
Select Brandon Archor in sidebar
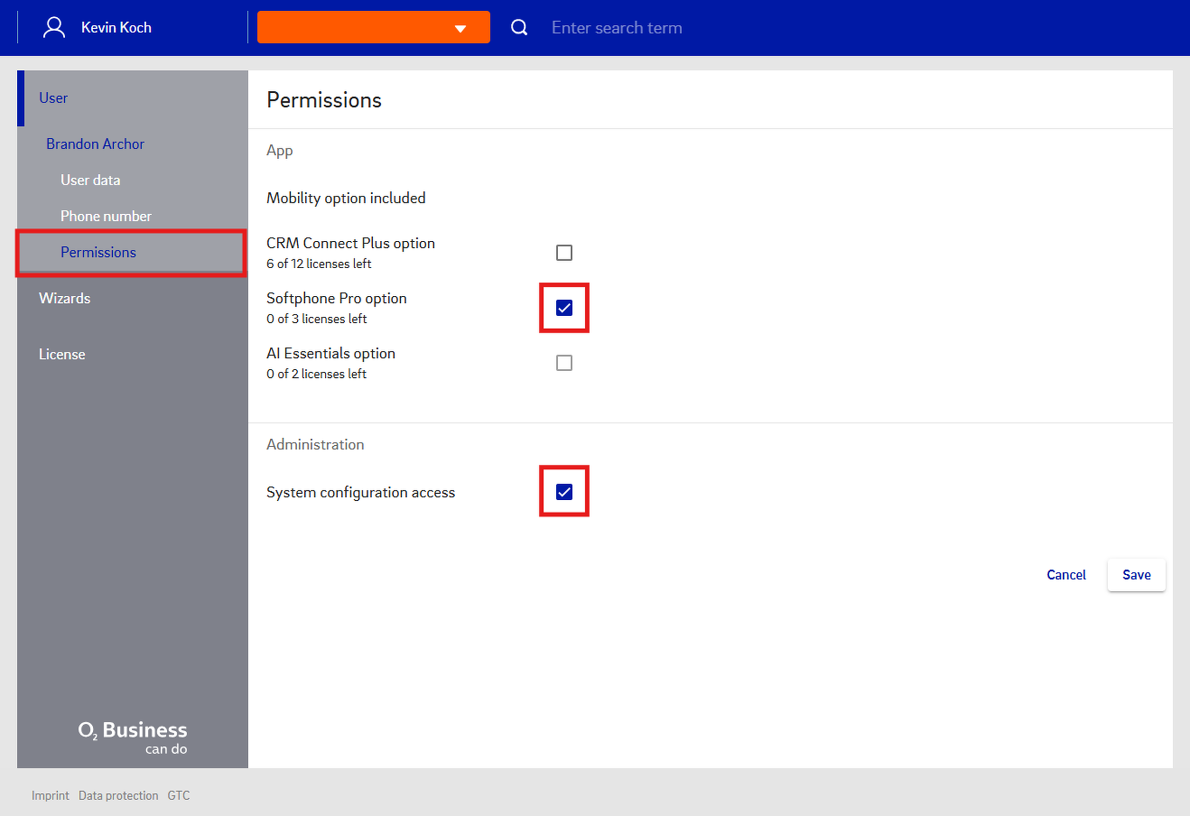[x=95, y=144]
